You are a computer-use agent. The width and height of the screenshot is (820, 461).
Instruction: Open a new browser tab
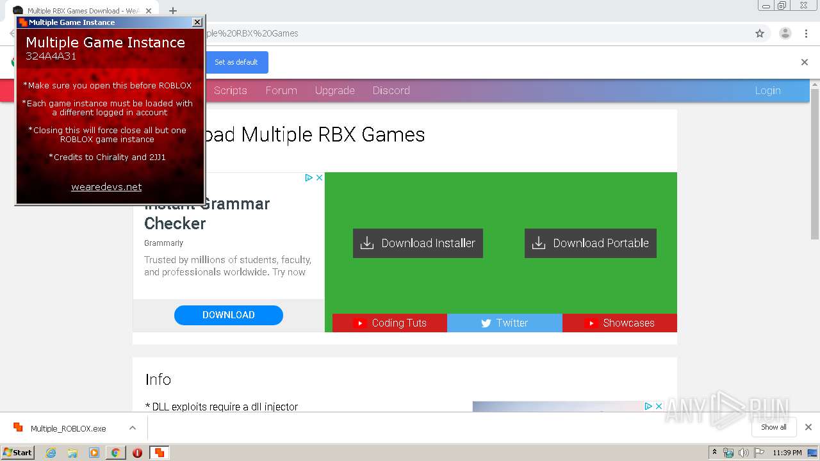(x=173, y=10)
